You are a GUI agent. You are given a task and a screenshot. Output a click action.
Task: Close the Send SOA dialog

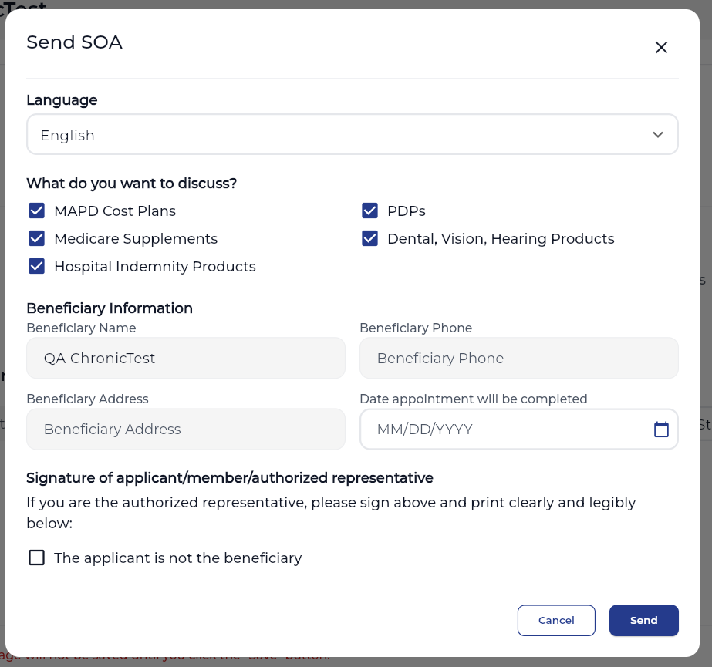point(661,47)
